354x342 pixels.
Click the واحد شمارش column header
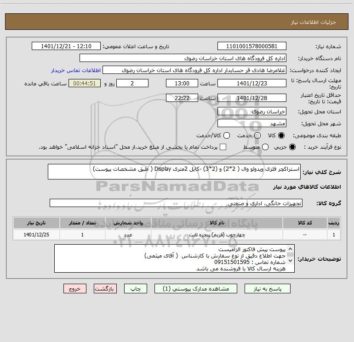pos(128,223)
